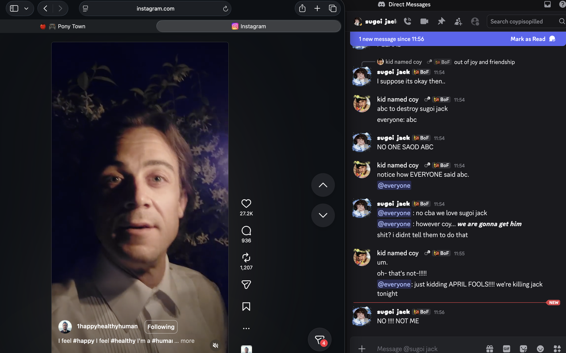Expand caption with the more link
The height and width of the screenshot is (353, 566).
187,341
